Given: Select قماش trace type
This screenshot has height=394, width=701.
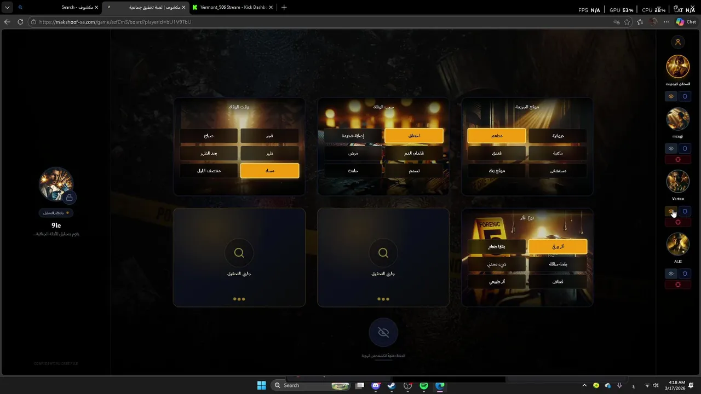Looking at the screenshot, I should (x=558, y=282).
